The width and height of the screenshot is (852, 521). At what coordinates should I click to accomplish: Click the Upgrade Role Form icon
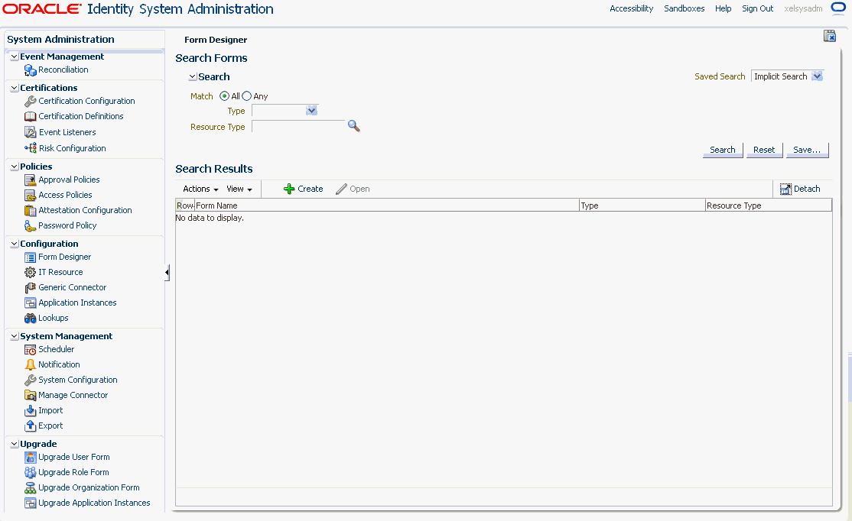pyautogui.click(x=31, y=473)
